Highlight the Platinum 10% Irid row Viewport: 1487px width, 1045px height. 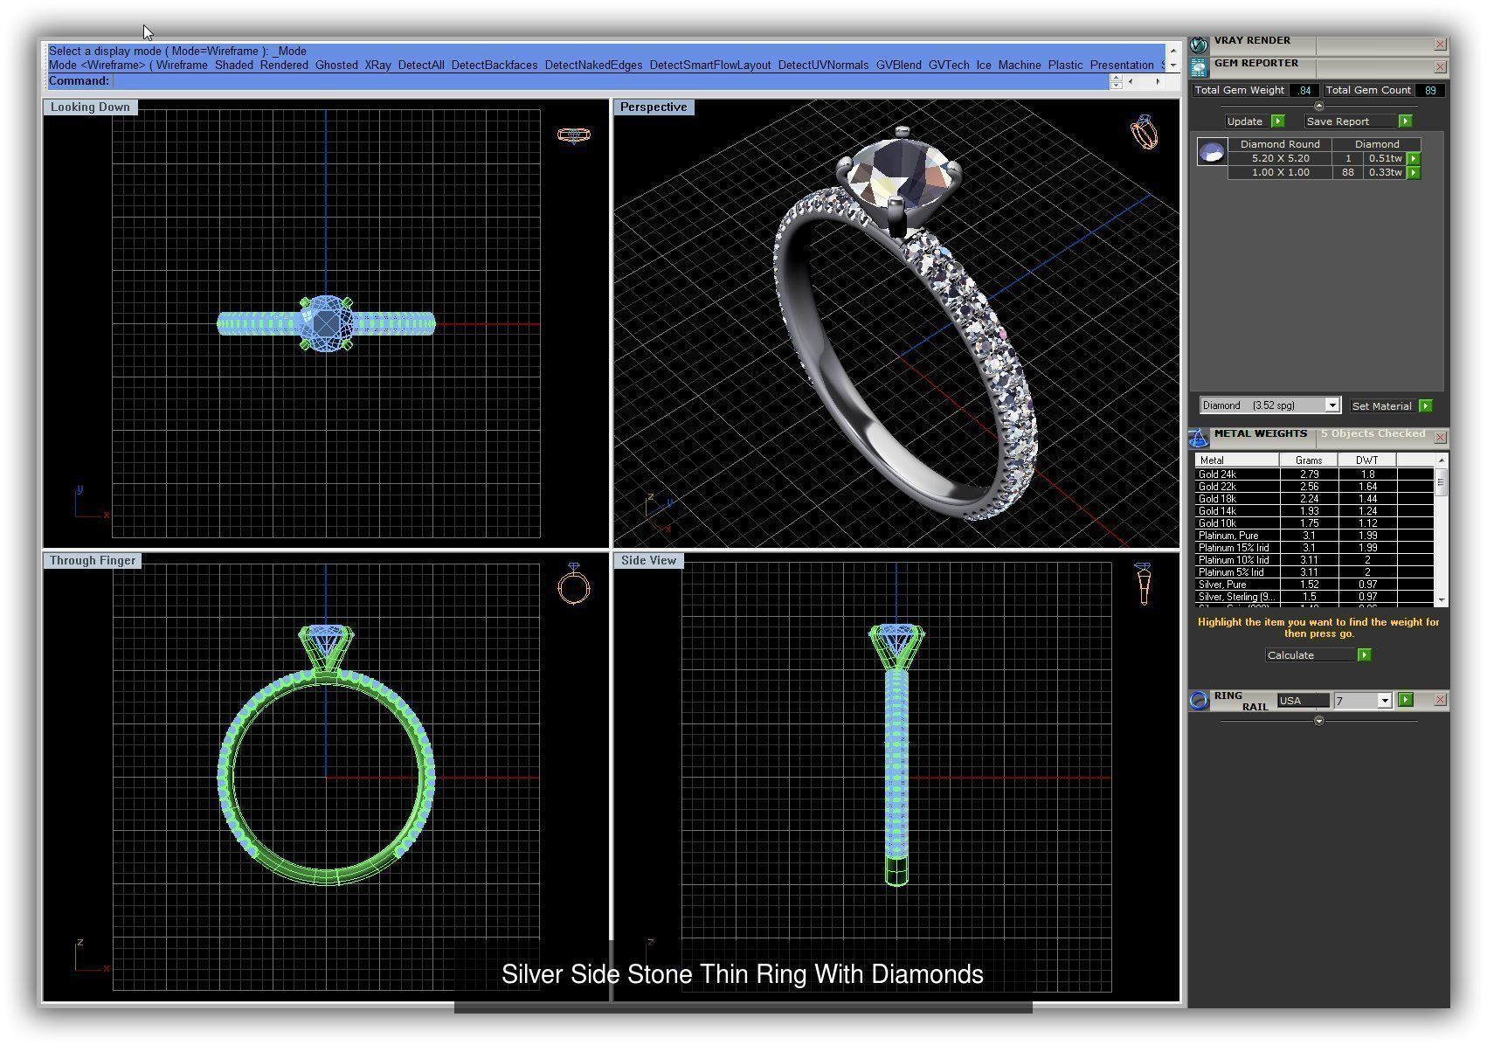(x=1315, y=560)
